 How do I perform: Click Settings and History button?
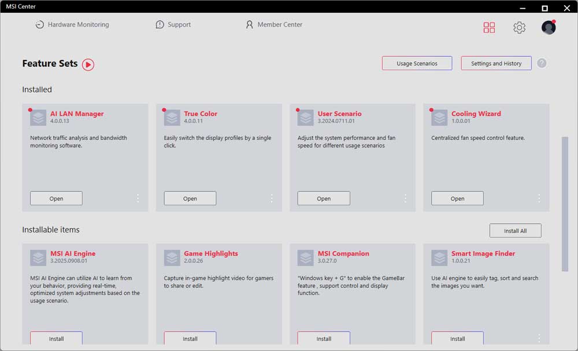click(496, 64)
